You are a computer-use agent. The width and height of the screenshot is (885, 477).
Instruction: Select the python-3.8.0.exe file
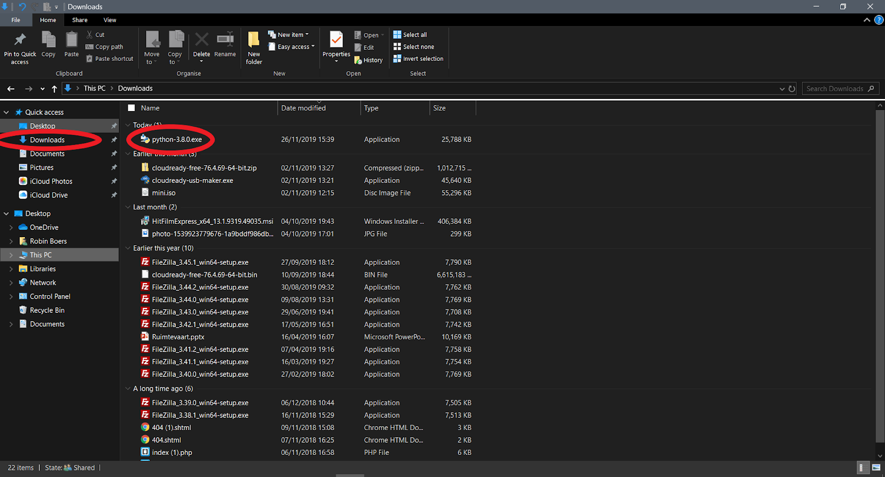[177, 139]
